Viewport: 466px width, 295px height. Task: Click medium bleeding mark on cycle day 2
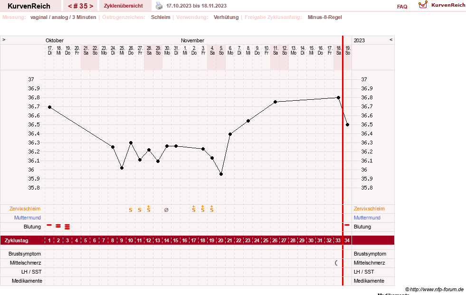pos(58,226)
